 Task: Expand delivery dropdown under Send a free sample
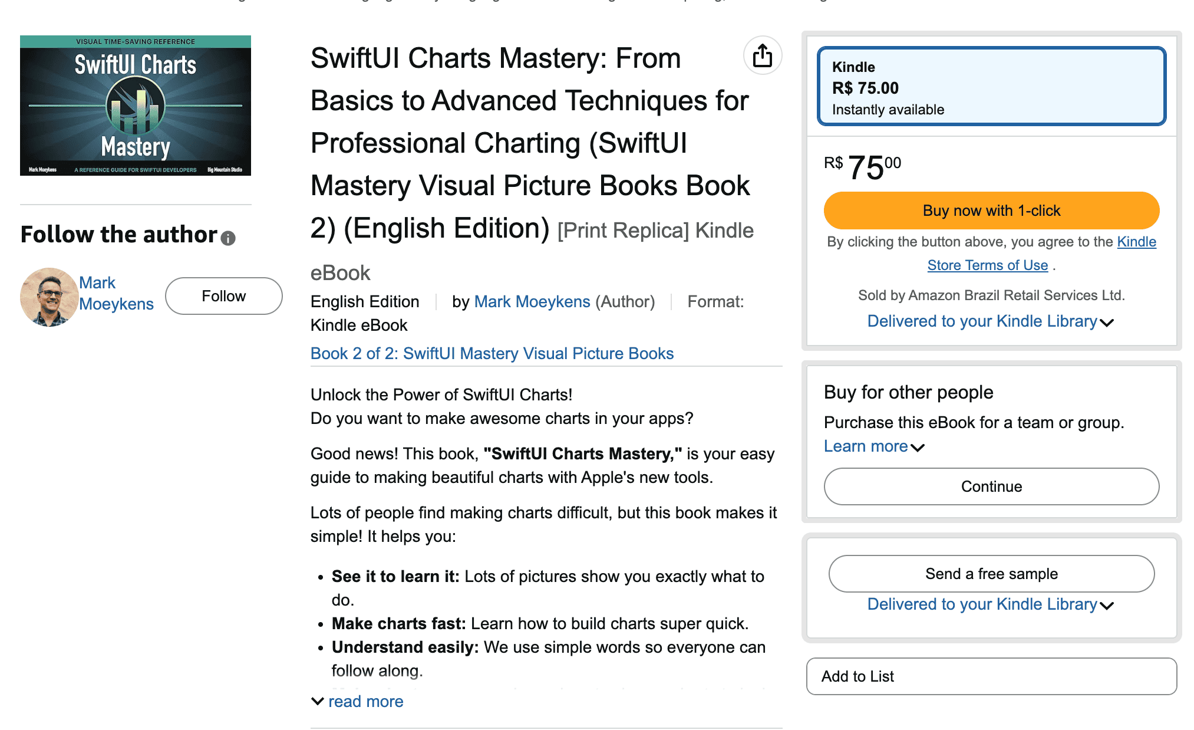tap(990, 604)
